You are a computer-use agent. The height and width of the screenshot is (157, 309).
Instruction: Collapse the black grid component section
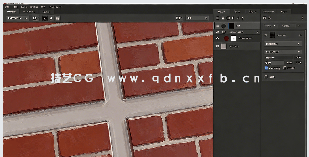click(x=300, y=35)
